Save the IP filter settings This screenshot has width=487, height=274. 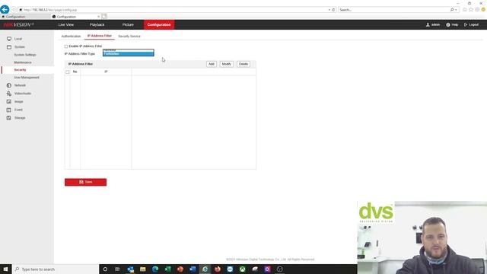(85, 182)
